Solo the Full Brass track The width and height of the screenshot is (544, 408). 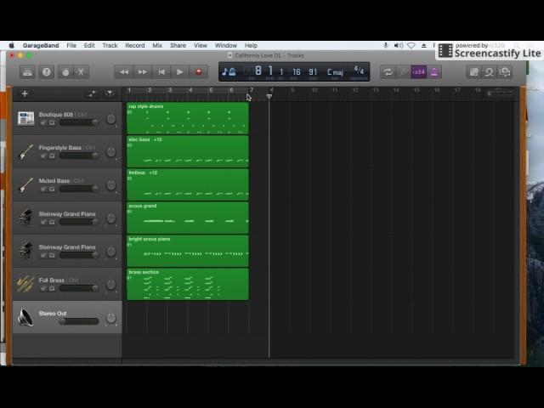[x=52, y=289]
